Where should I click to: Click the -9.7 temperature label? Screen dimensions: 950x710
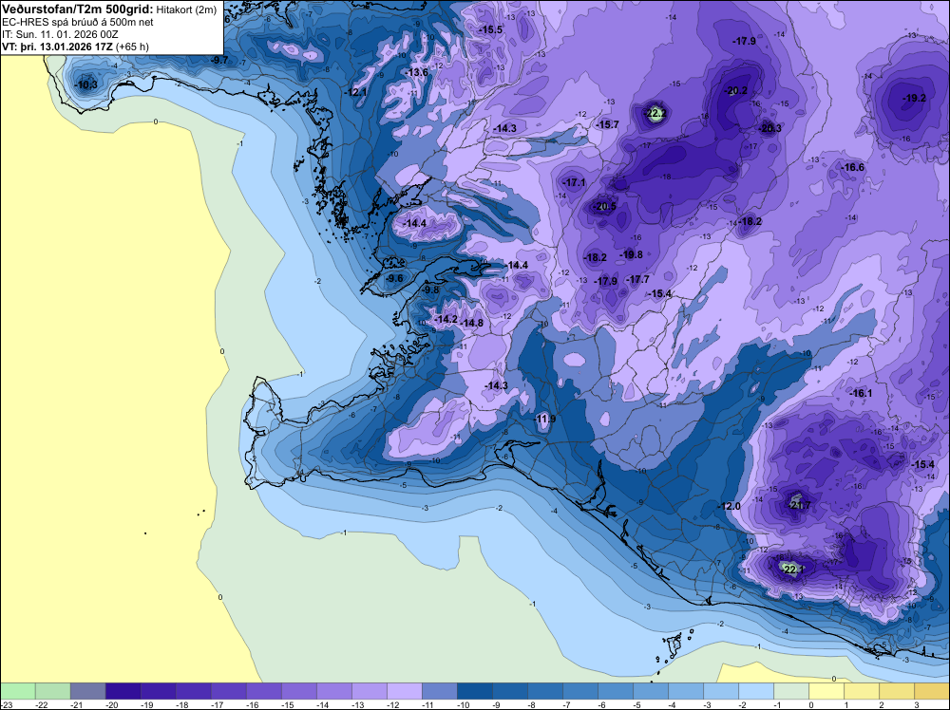click(219, 60)
